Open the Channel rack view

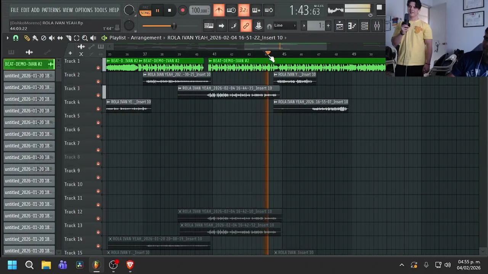pyautogui.click(x=364, y=26)
